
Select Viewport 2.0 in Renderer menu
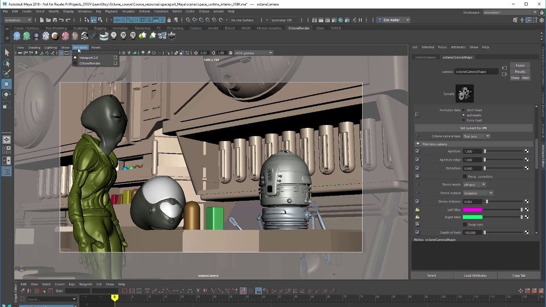point(88,58)
